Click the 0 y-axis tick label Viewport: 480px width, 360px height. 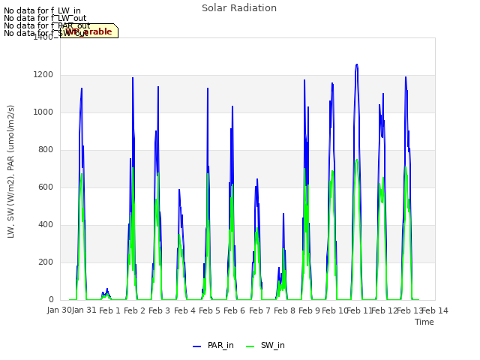point(51,299)
